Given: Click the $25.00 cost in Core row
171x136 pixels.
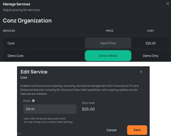Looking at the screenshot, I should [151, 43].
